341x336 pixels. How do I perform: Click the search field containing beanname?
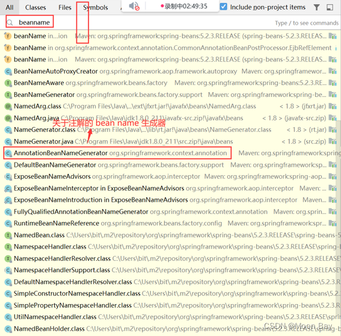point(171,22)
